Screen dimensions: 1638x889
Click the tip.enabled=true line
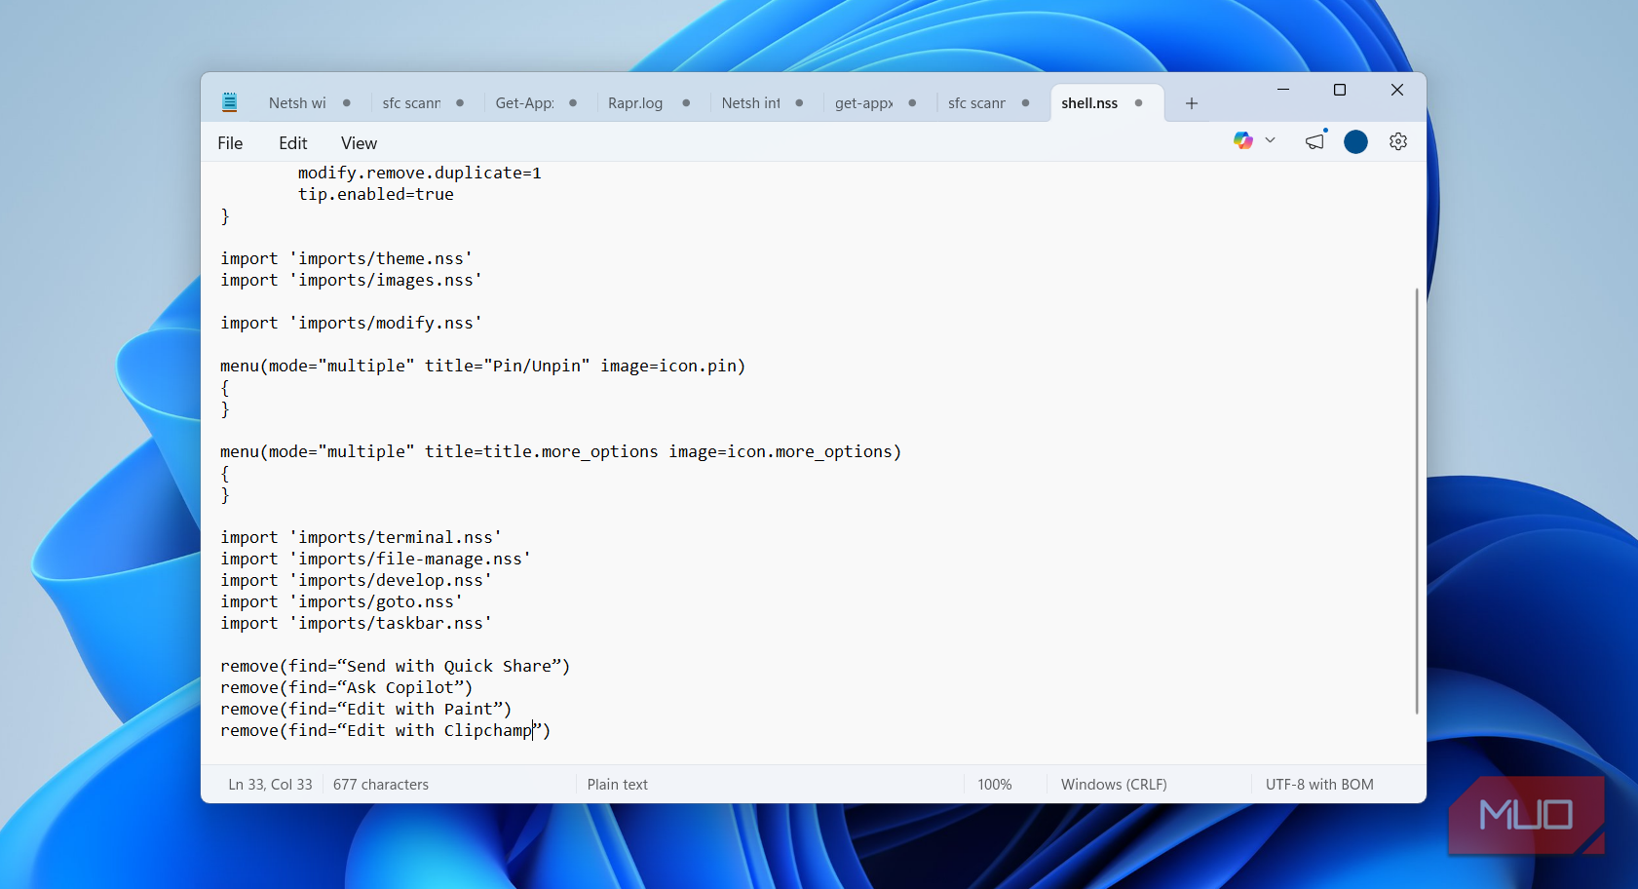click(x=375, y=194)
